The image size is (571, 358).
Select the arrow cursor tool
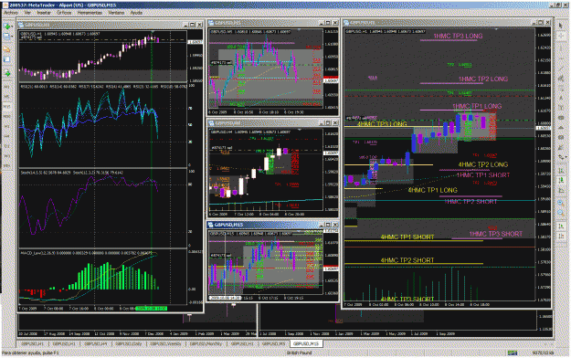coord(561,26)
